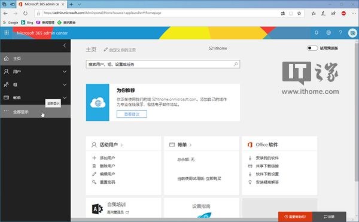Add the page to favorites with the address bar star

tap(299, 14)
